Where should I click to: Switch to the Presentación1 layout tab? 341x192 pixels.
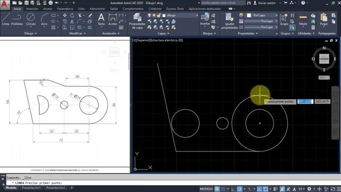[x=31, y=188]
